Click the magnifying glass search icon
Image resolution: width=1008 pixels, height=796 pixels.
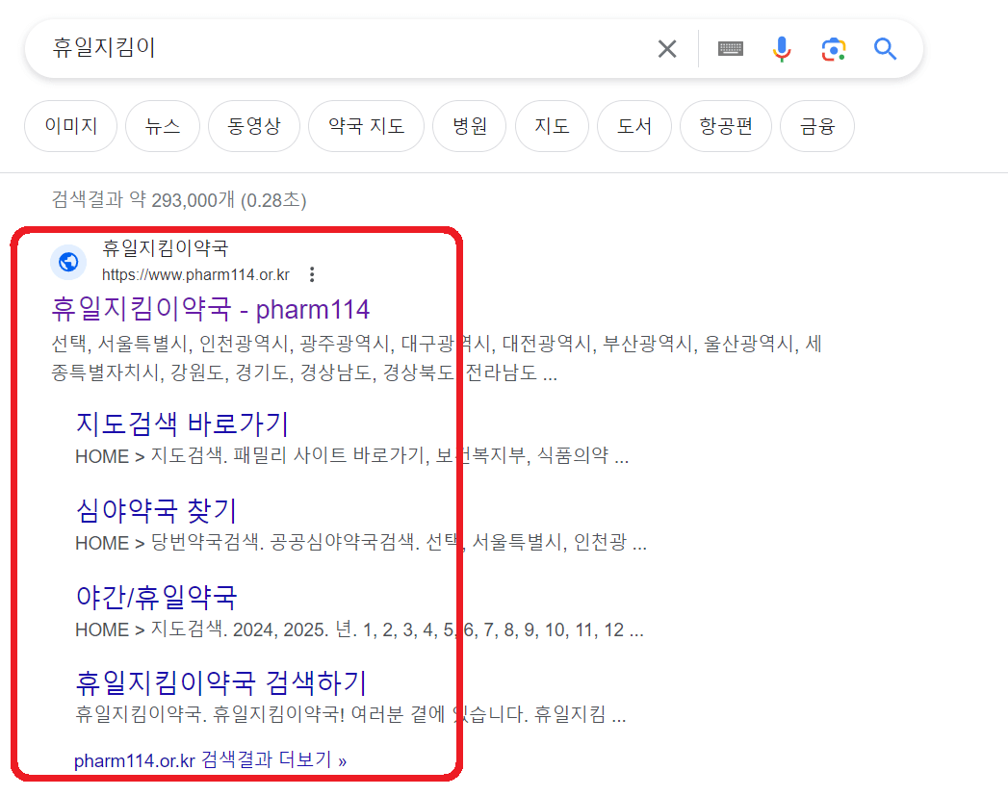pos(885,48)
